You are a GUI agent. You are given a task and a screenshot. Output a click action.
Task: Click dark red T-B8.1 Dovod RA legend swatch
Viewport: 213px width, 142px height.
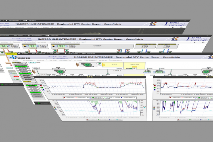(x=64, y=97)
